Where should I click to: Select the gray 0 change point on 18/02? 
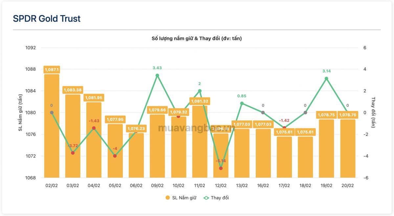tap(305, 113)
